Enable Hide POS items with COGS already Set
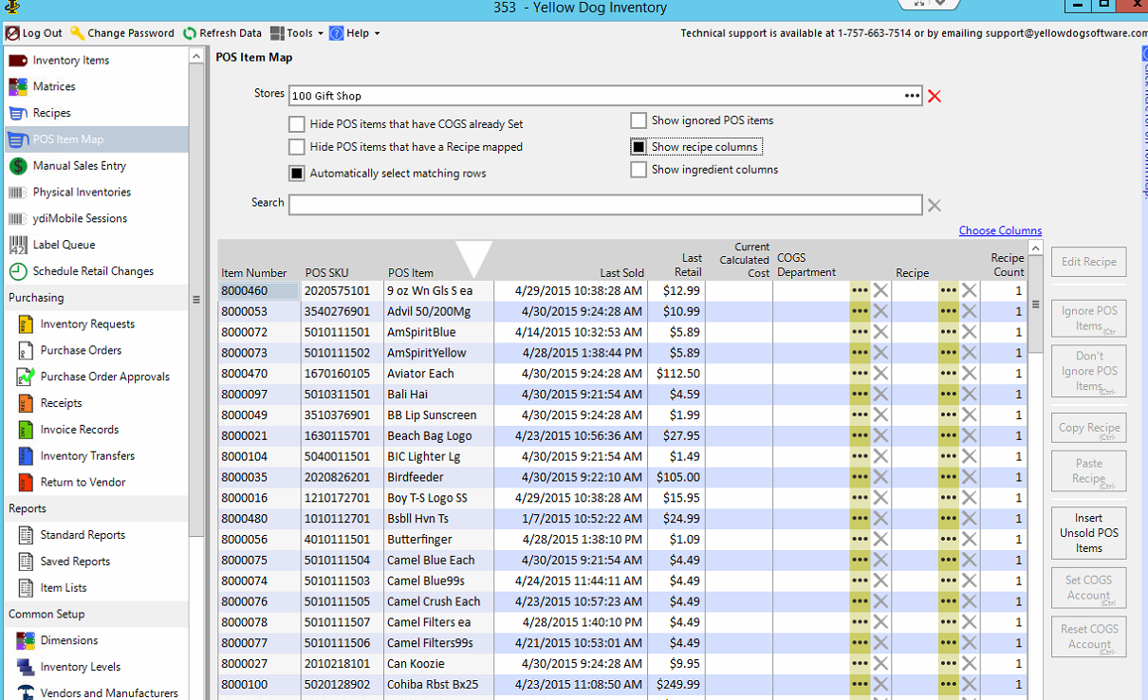The width and height of the screenshot is (1148, 700). click(297, 124)
